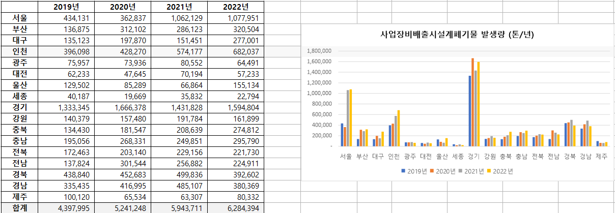Click the 전남 row label cell
The width and height of the screenshot is (615, 213).
(x=19, y=163)
